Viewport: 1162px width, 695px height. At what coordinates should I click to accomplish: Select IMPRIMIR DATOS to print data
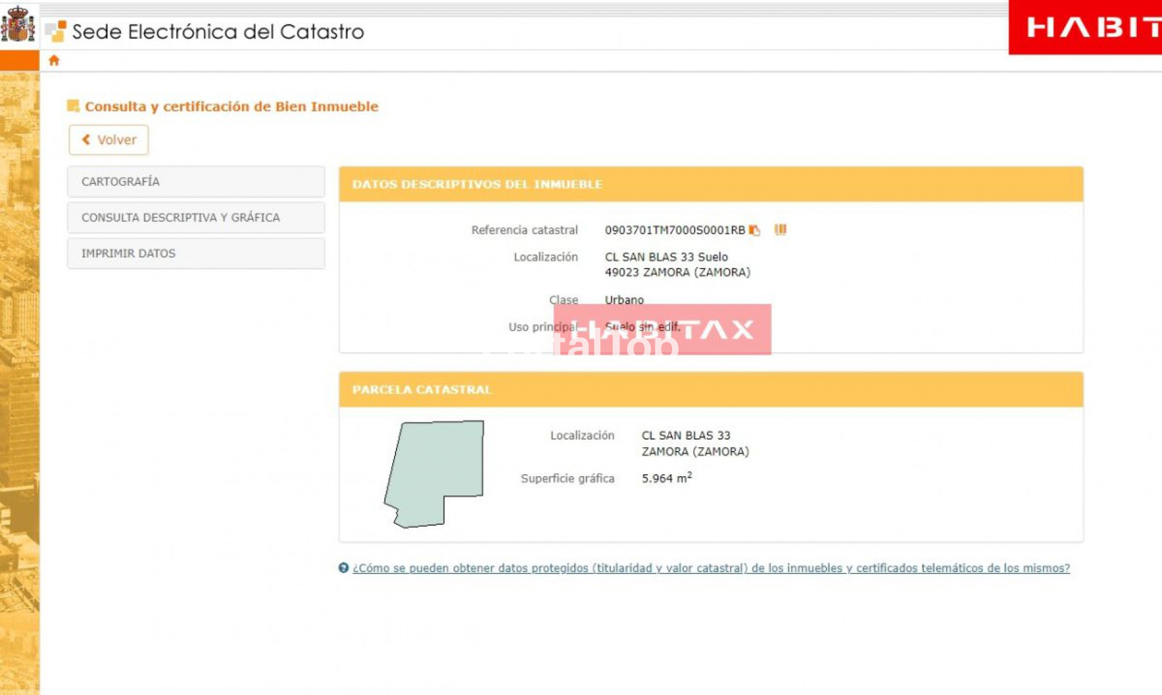coord(196,254)
